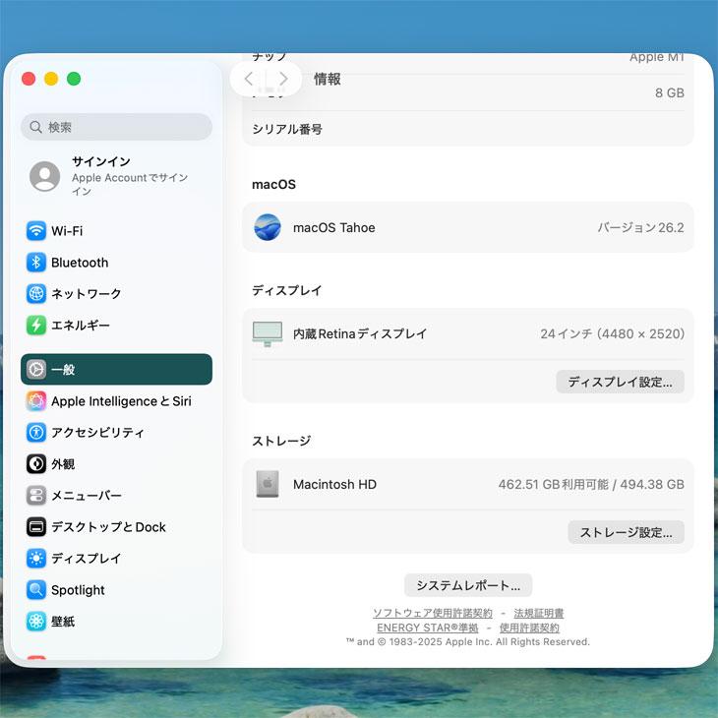Click the バージョン 26.2 text
The image size is (718, 718).
tap(640, 227)
